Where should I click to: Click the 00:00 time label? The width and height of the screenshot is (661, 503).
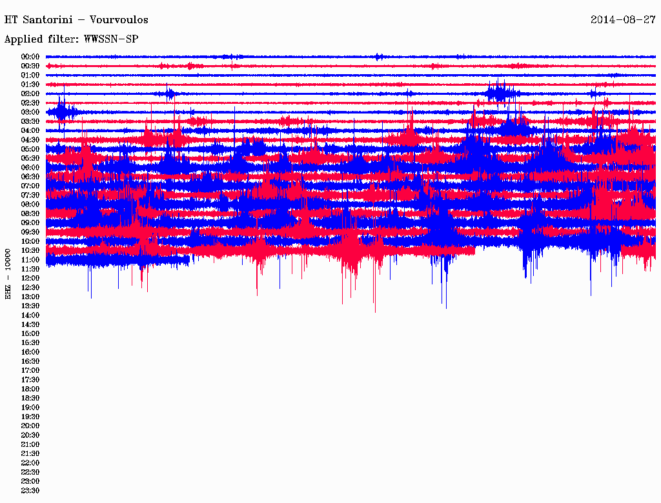click(30, 57)
